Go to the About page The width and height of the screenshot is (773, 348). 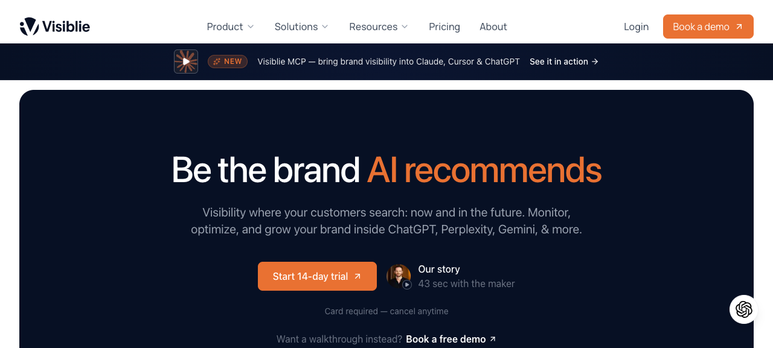click(493, 27)
